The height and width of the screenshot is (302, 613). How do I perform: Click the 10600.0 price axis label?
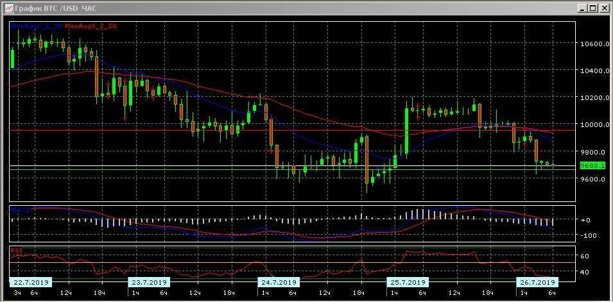pyautogui.click(x=594, y=44)
